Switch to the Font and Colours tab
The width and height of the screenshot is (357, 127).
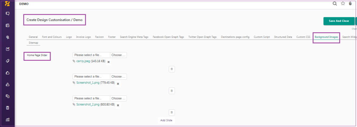click(52, 37)
